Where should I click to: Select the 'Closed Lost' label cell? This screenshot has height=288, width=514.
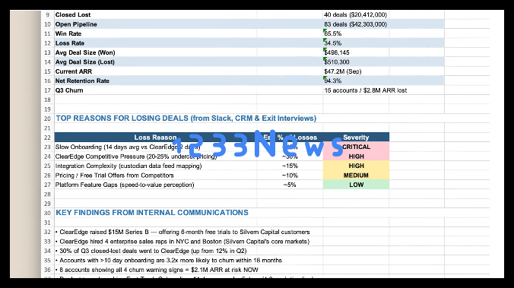click(156, 14)
